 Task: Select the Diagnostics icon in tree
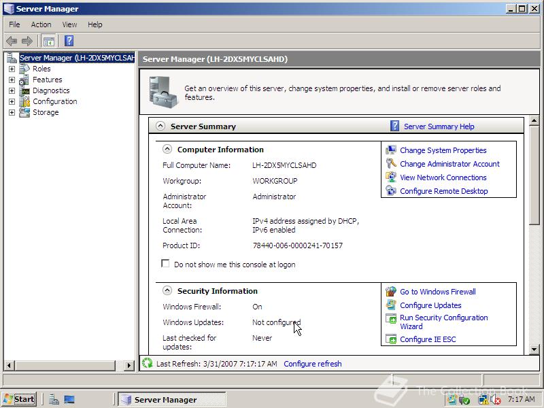tap(25, 91)
